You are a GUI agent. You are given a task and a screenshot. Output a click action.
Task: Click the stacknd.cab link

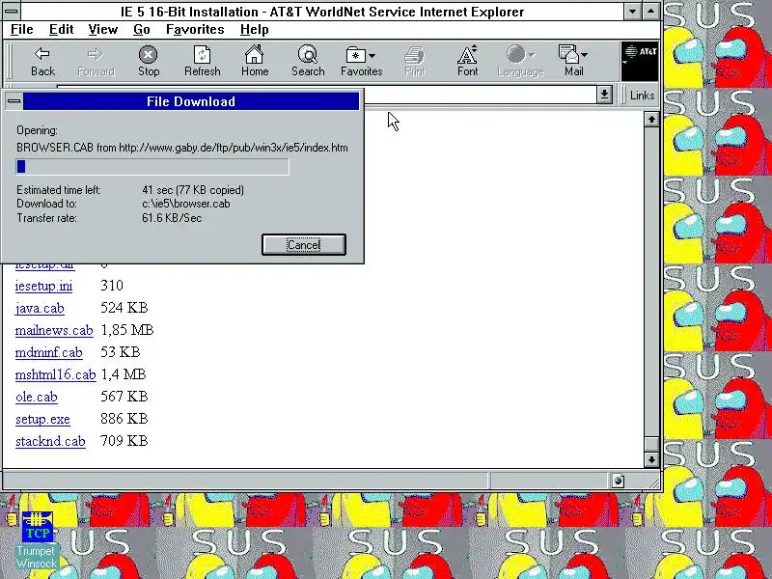pyautogui.click(x=50, y=441)
